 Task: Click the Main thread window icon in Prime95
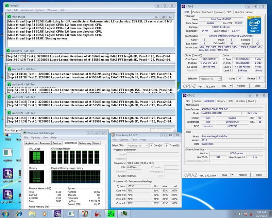pyautogui.click(x=9, y=17)
